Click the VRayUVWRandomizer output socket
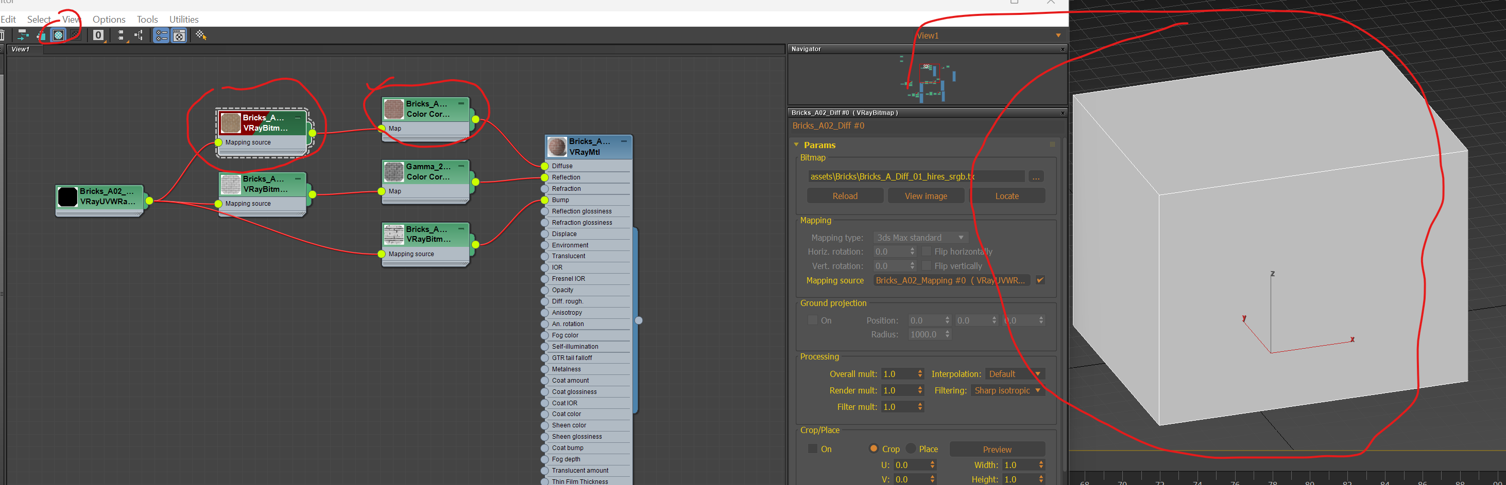Viewport: 1506px width, 485px height. pos(149,201)
